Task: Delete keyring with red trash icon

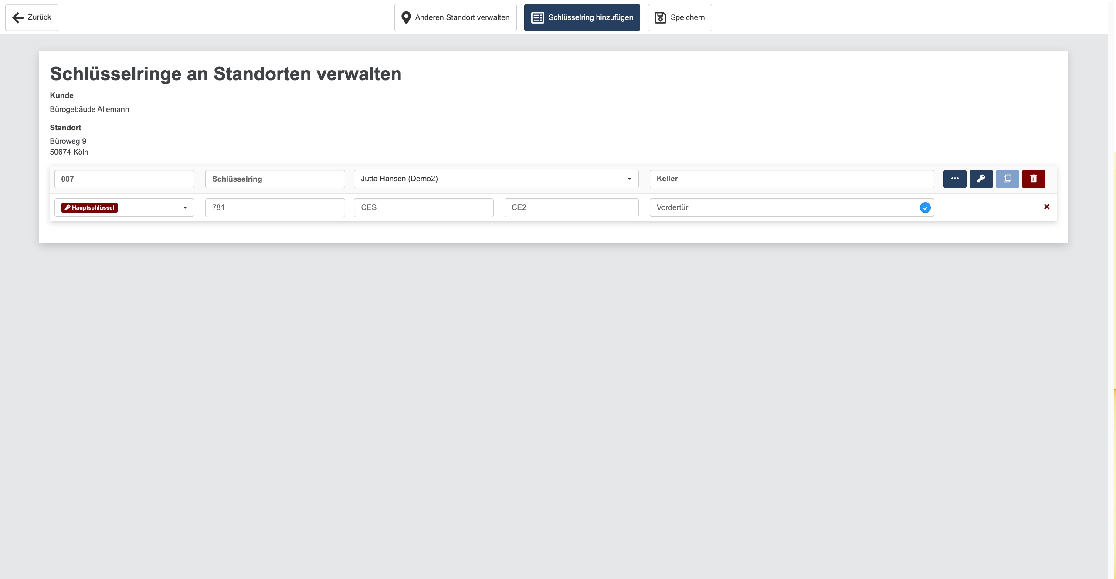Action: [1033, 179]
